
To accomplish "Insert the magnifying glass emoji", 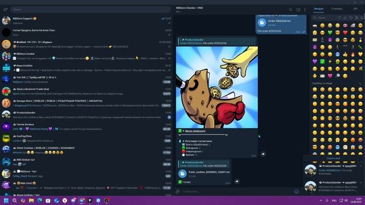I will coord(338,76).
